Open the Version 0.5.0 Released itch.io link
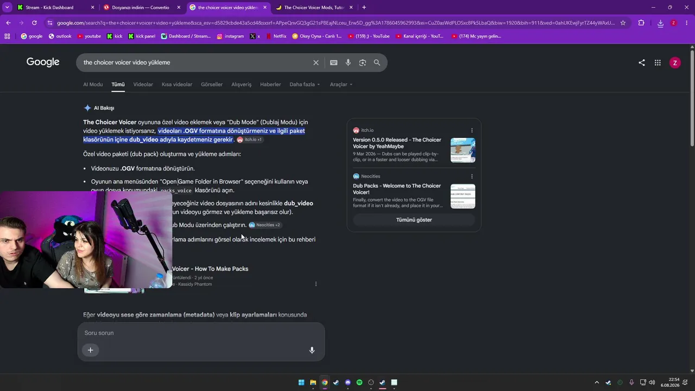 pyautogui.click(x=397, y=143)
